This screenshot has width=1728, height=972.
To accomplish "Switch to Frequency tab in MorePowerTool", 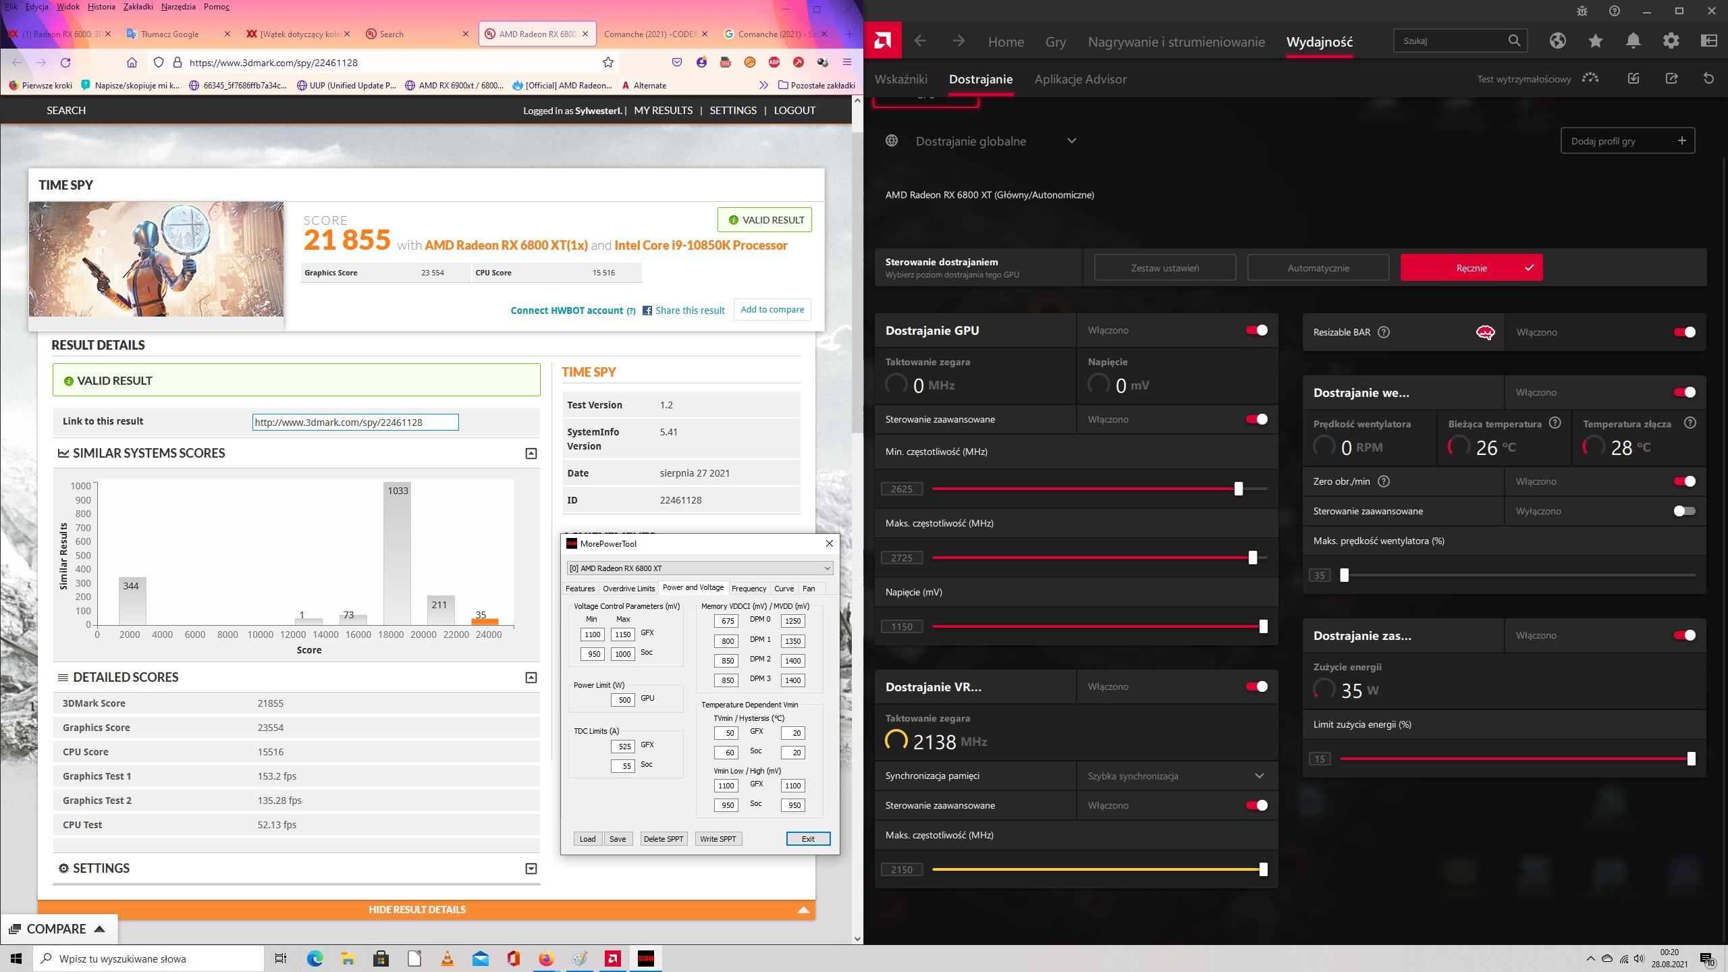I will [749, 589].
